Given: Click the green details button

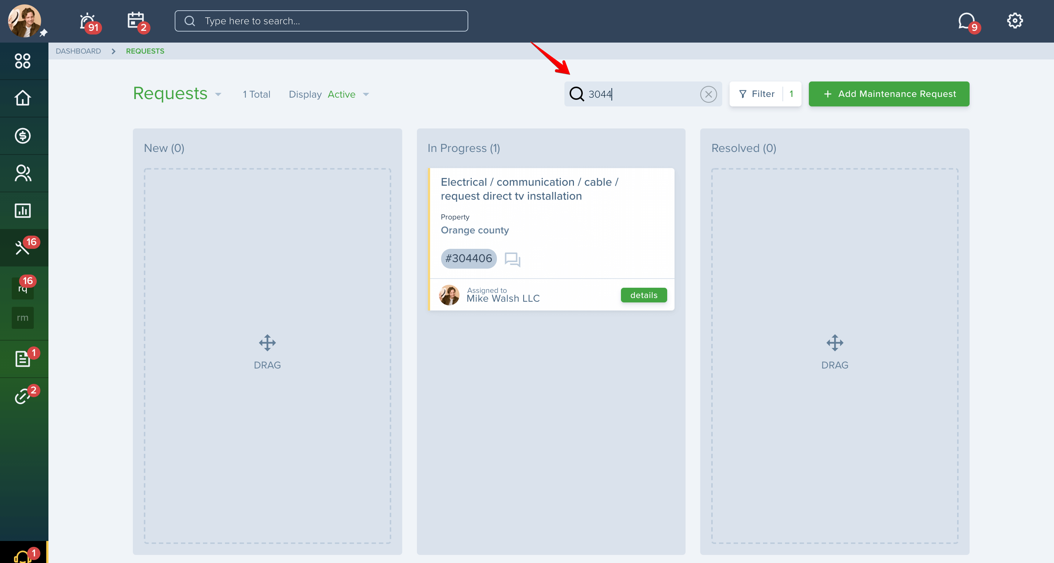Looking at the screenshot, I should pyautogui.click(x=644, y=295).
